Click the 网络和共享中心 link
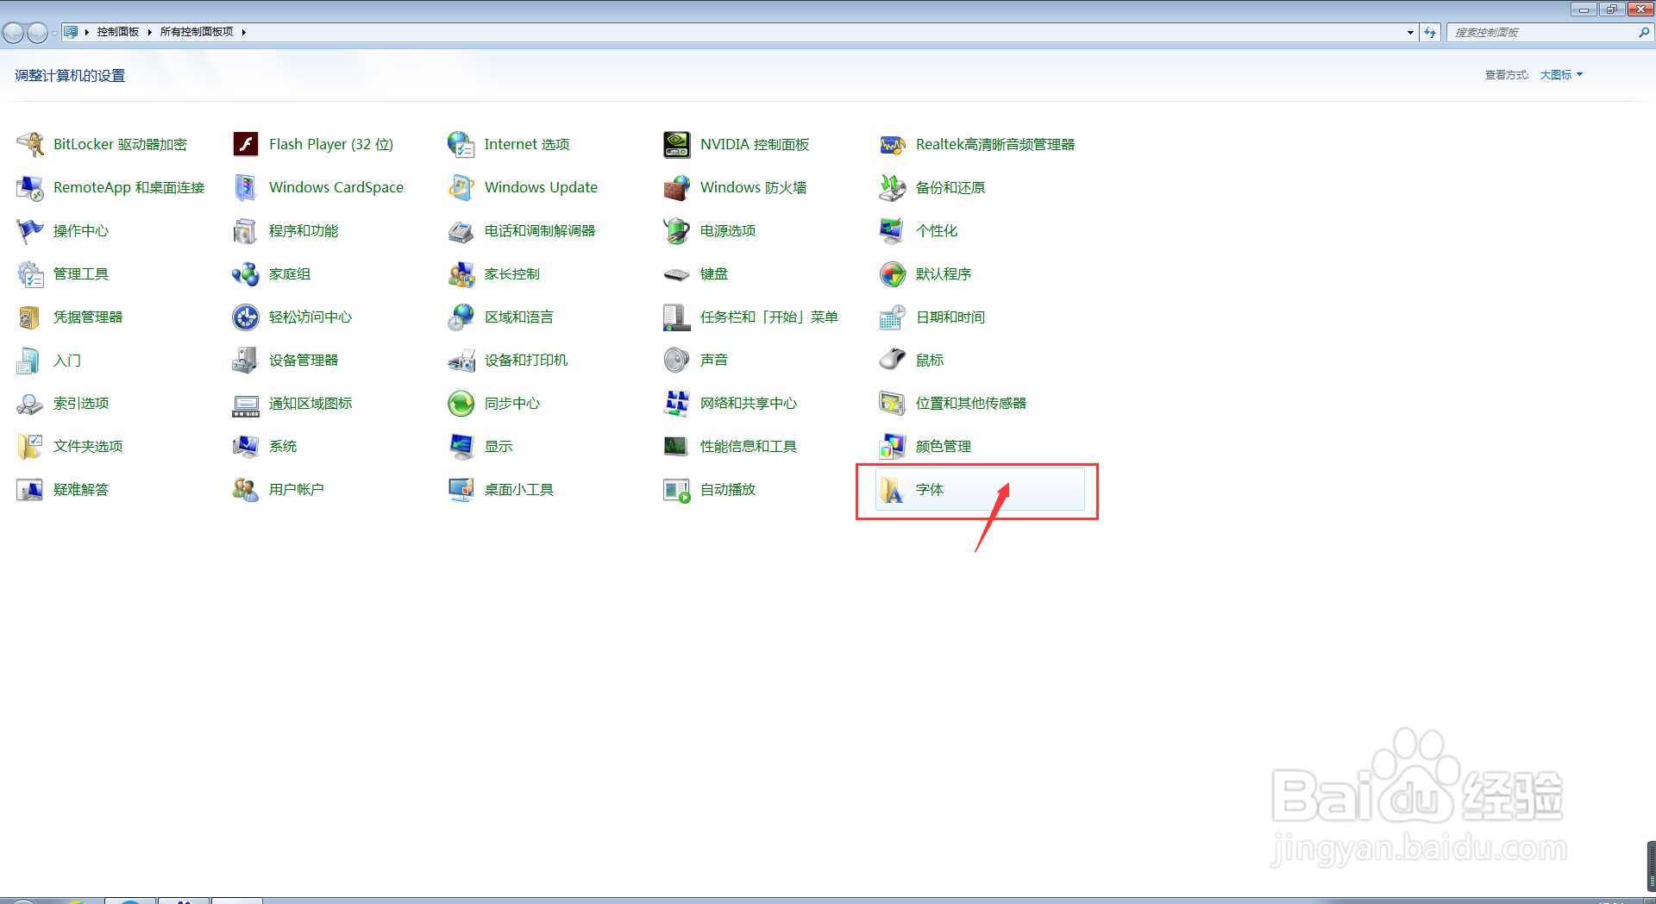Image resolution: width=1656 pixels, height=904 pixels. click(x=749, y=403)
